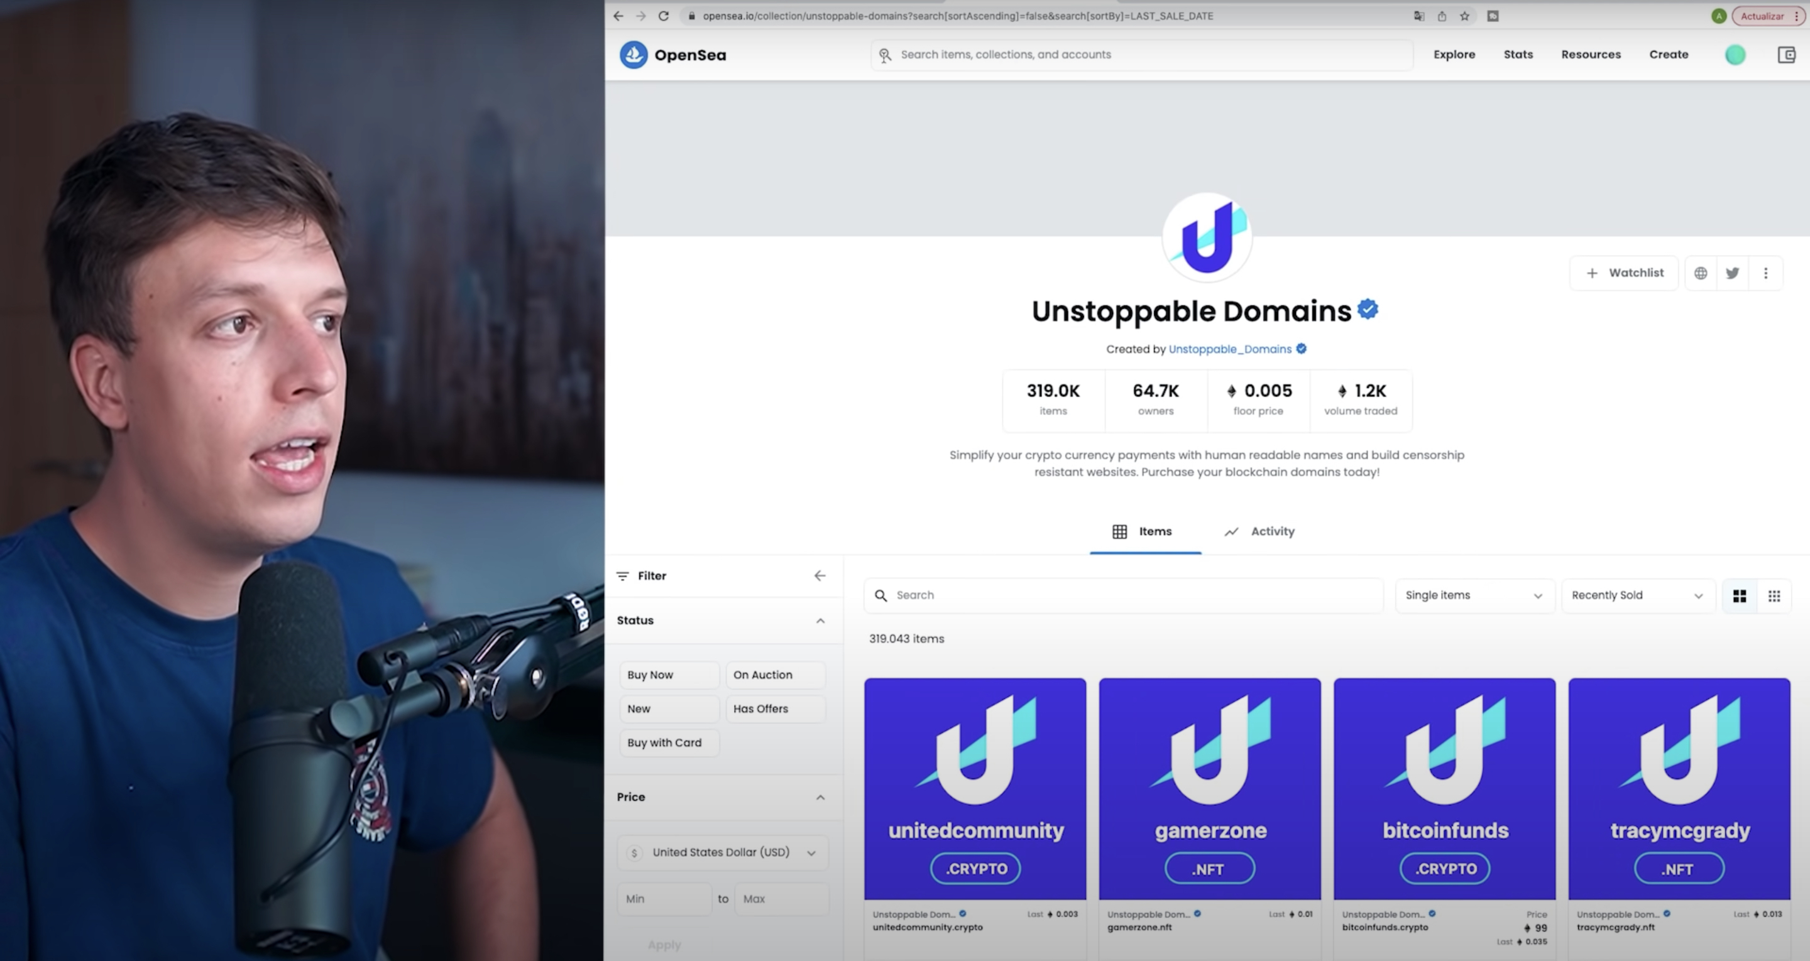1810x961 pixels.
Task: Click the 0.005 floor price stat
Action: 1258,401
